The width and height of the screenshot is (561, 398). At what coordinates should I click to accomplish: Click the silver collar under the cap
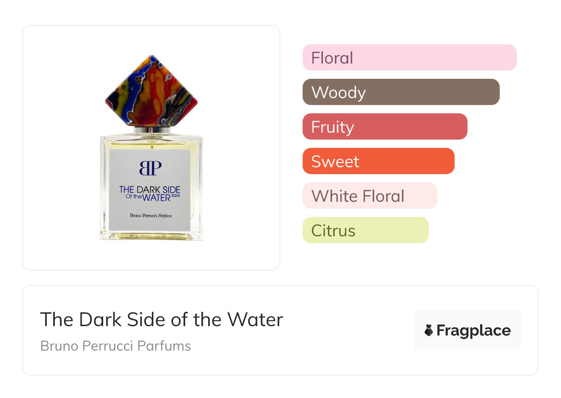[151, 130]
